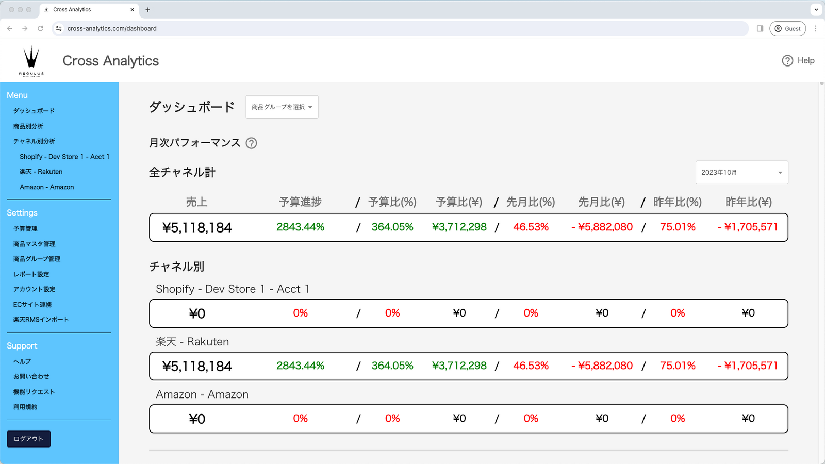This screenshot has width=825, height=464.
Task: Click the site info icon in the address bar
Action: coord(58,28)
